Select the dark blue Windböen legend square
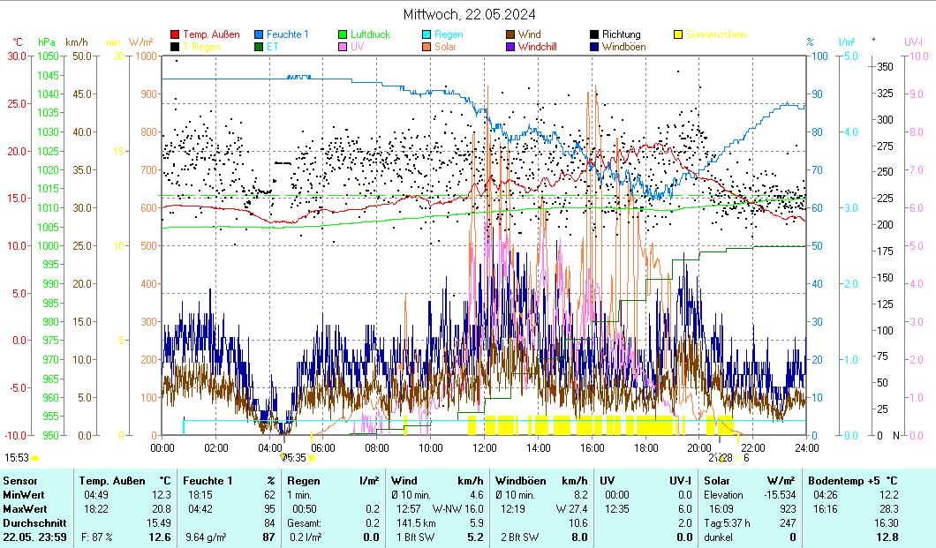 [595, 47]
